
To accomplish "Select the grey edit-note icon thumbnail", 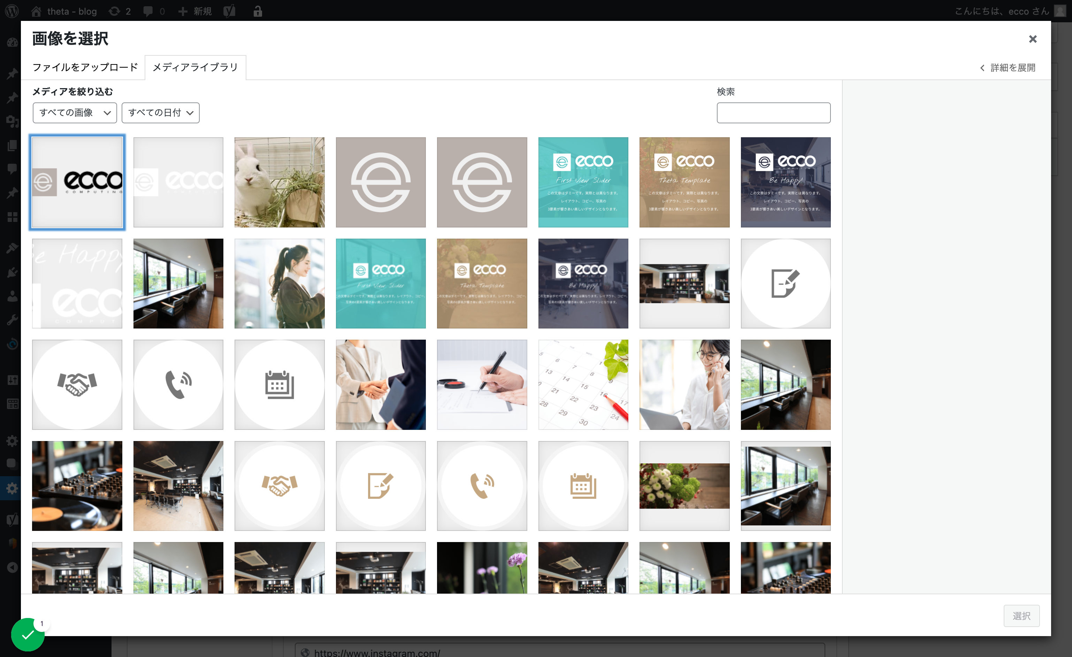I will click(785, 284).
